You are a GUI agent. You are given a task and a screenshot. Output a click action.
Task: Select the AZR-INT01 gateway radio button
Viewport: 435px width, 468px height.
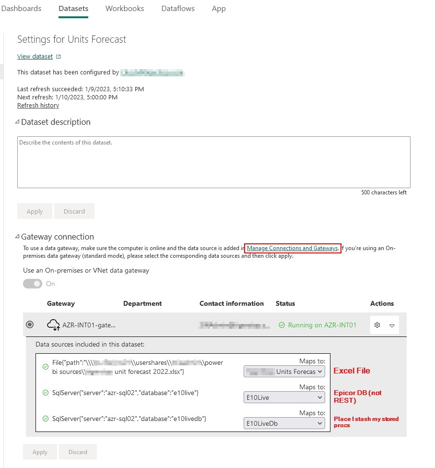pos(30,325)
